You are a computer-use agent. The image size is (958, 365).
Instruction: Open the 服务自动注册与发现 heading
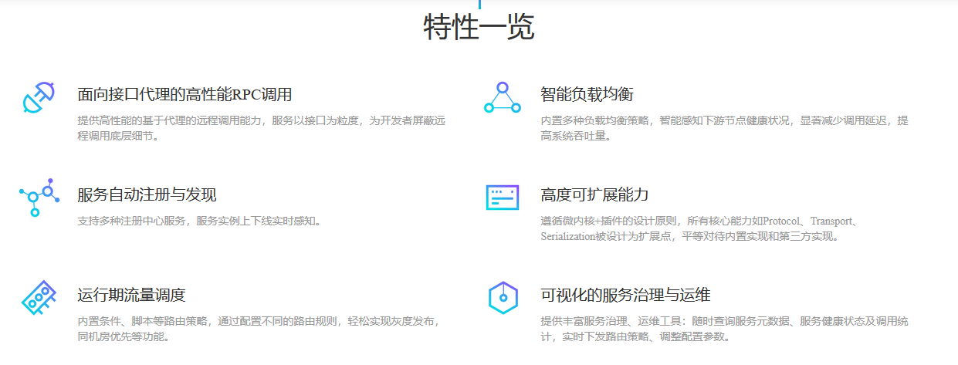point(147,194)
